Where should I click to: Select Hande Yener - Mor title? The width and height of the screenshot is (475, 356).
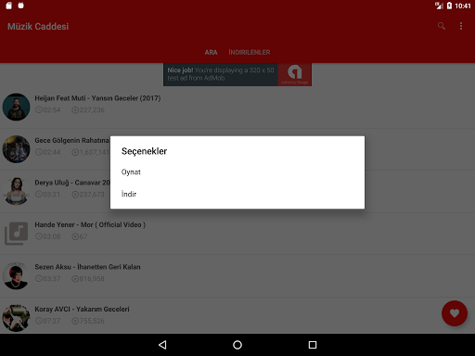(x=90, y=224)
